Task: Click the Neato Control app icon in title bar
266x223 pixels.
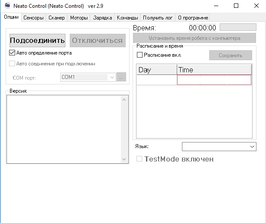Action: click(7, 6)
